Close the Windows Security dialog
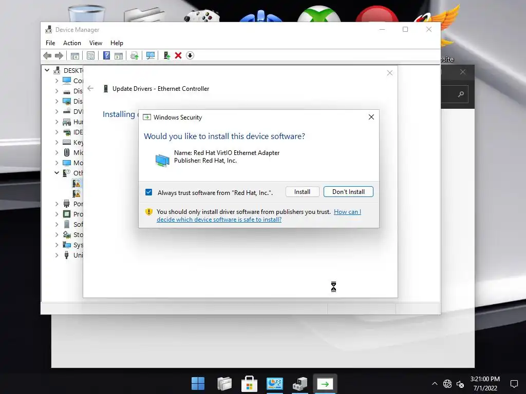 coord(371,117)
